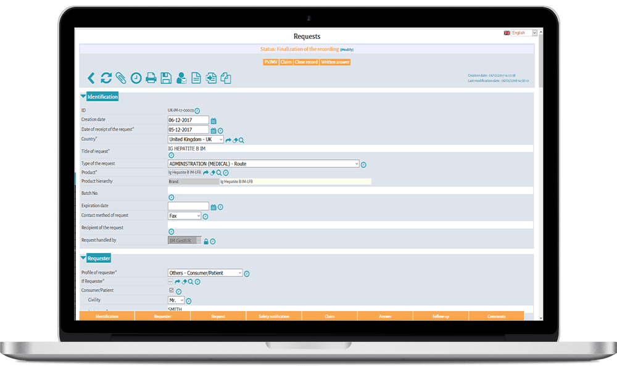Open the Type of the request dropdown
Viewport: 617px width, 366px height.
(263, 164)
